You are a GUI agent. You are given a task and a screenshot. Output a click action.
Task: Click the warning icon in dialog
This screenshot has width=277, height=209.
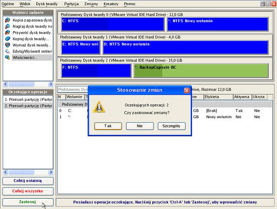[99, 107]
